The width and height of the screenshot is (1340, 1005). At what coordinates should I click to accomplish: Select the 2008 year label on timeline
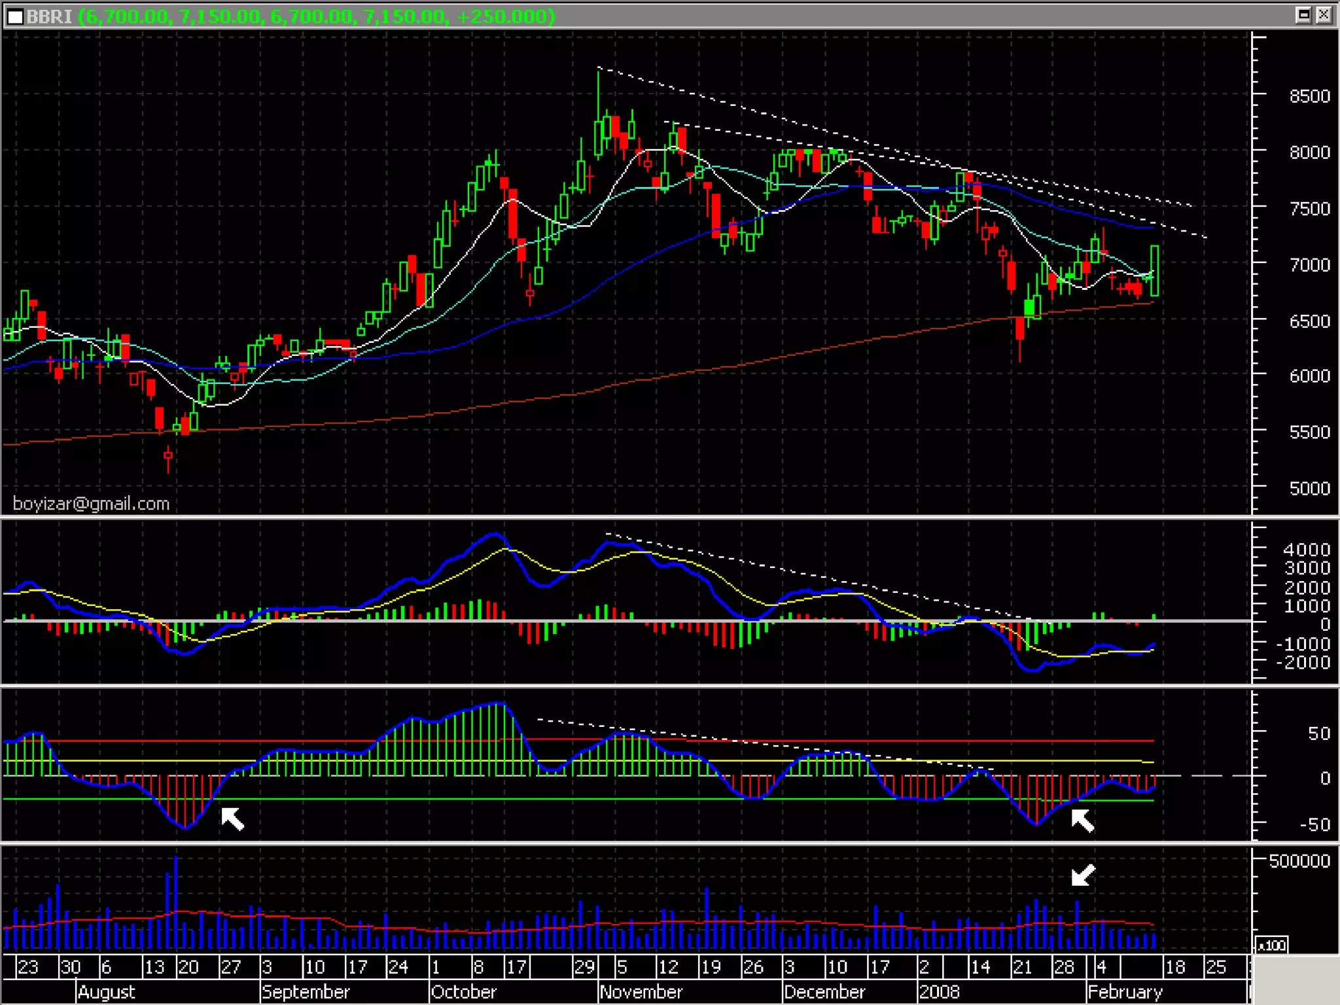(939, 992)
